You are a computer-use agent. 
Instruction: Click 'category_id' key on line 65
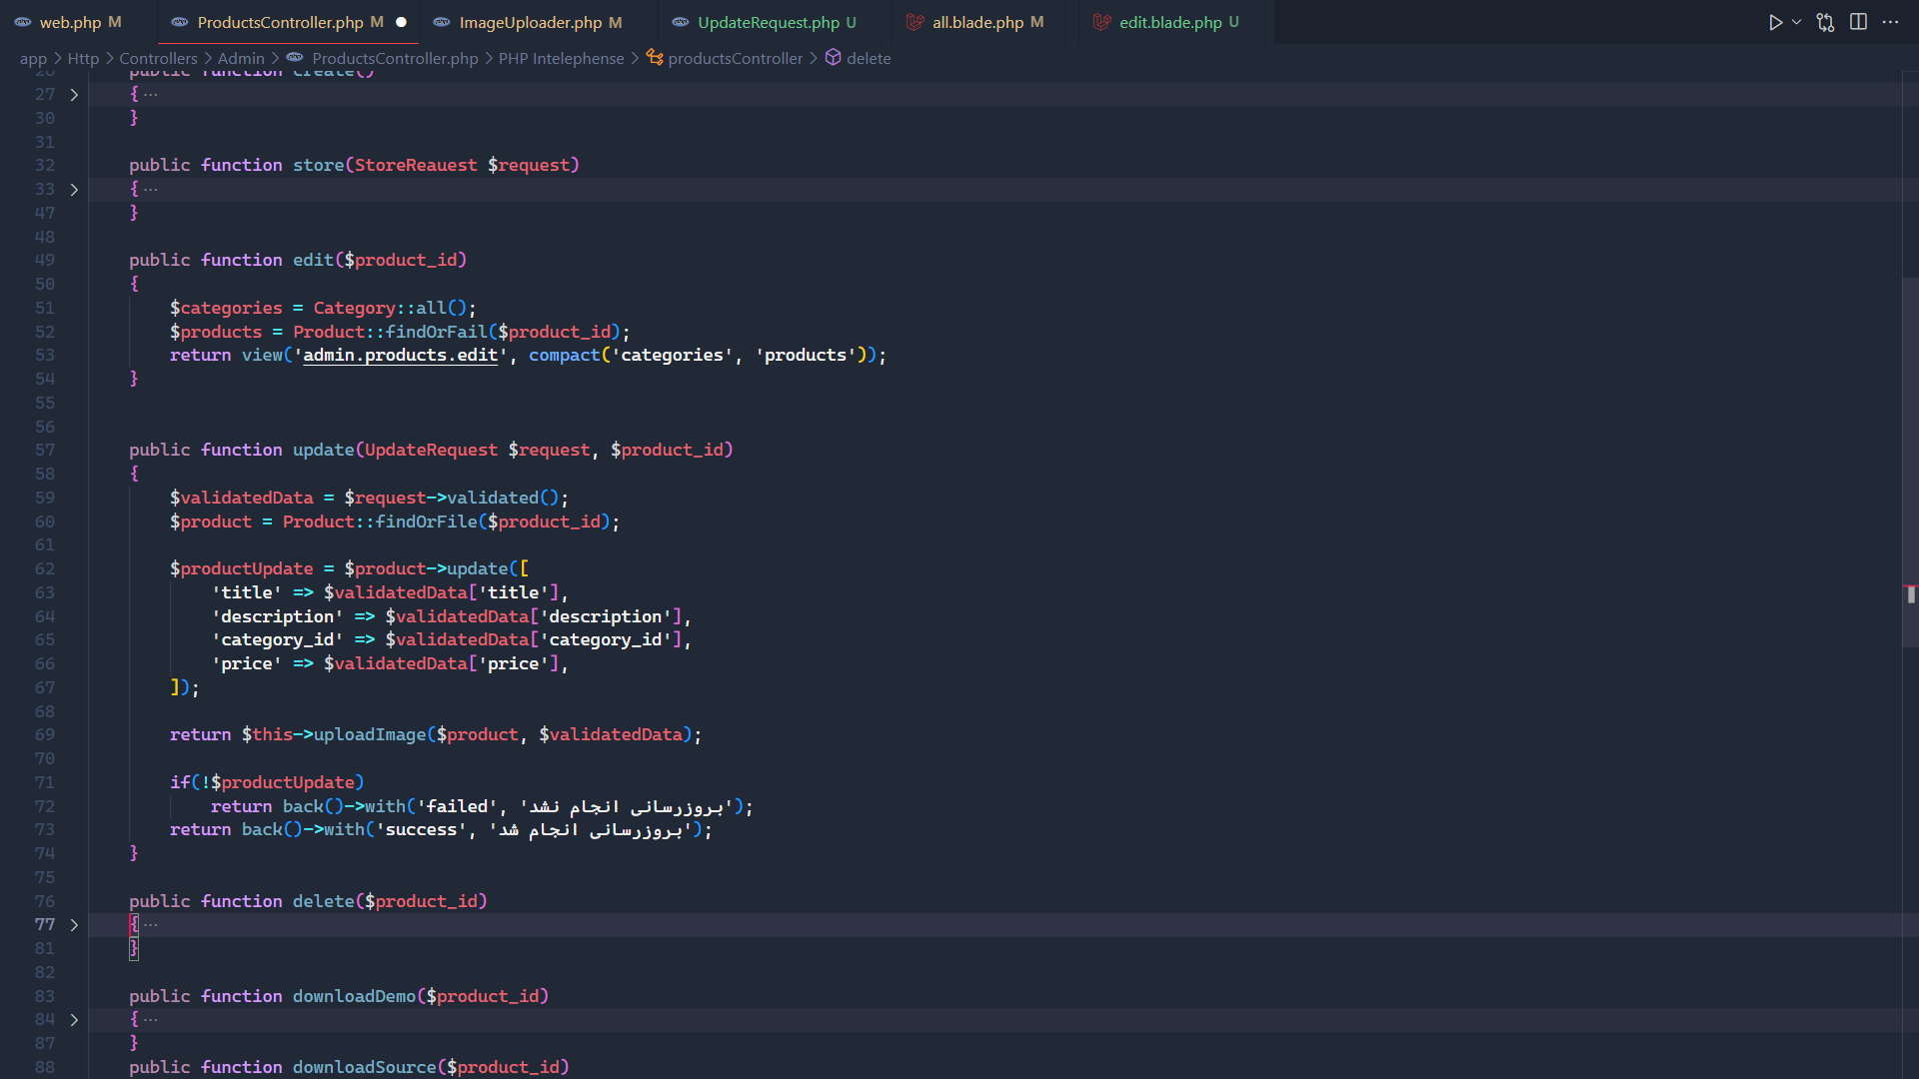277,640
